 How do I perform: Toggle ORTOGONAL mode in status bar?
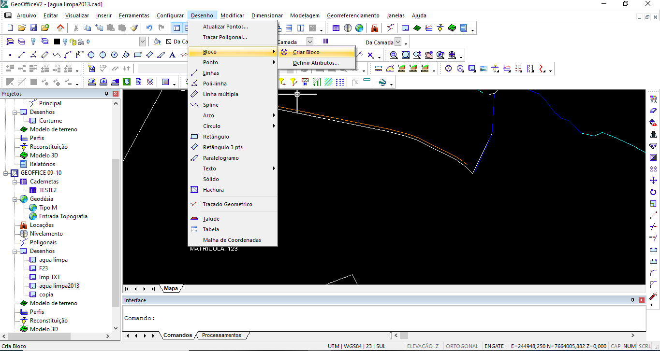(462, 346)
